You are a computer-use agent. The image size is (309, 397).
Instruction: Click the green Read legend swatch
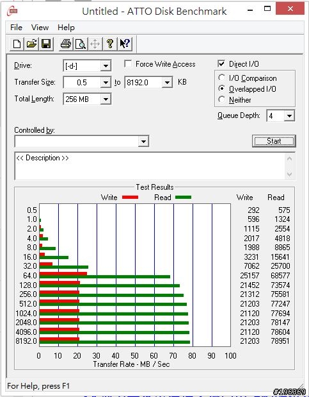(x=183, y=198)
